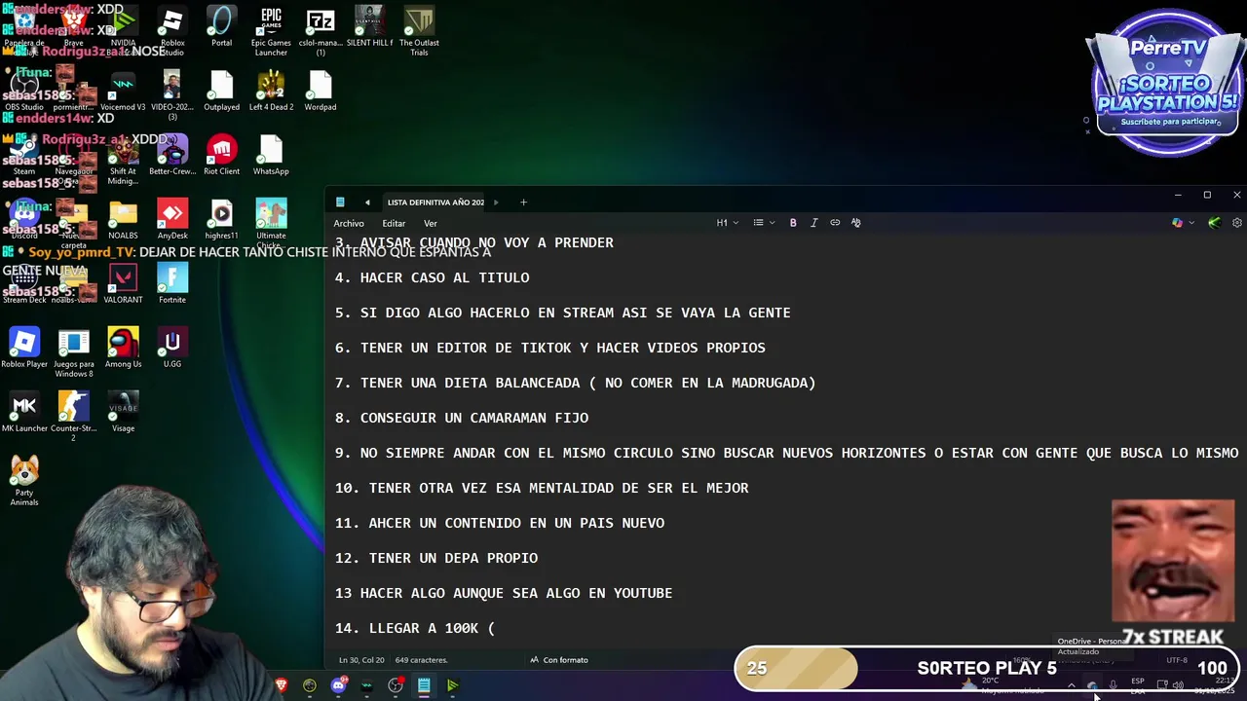Open the SILENT HILL f desktop icon
Screen dimensions: 1247x701
point(369,27)
